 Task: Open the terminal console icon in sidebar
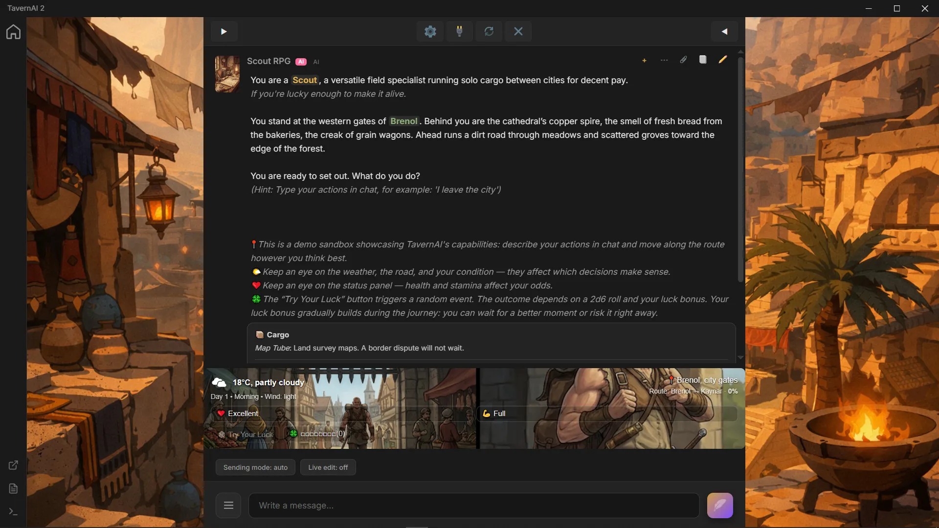(x=13, y=512)
